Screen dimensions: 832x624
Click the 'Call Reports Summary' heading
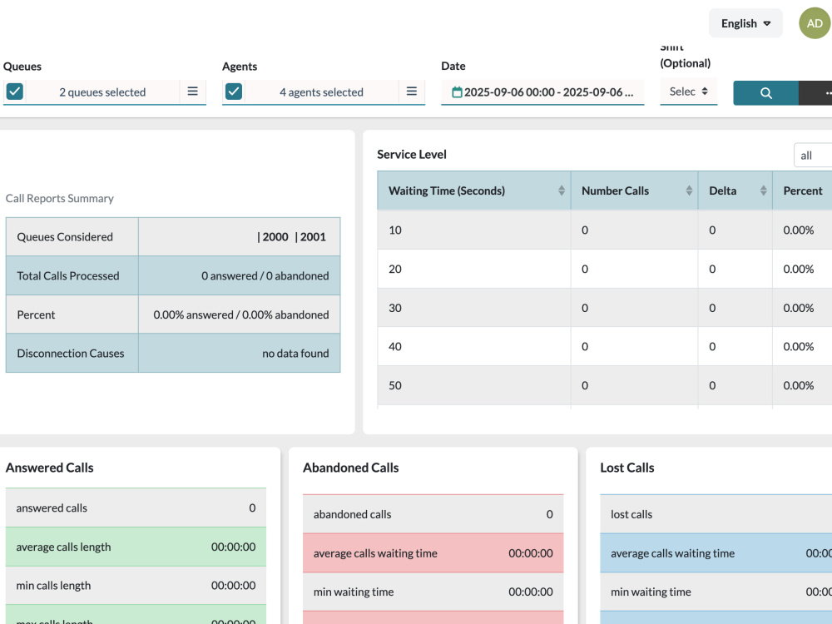[x=59, y=199]
